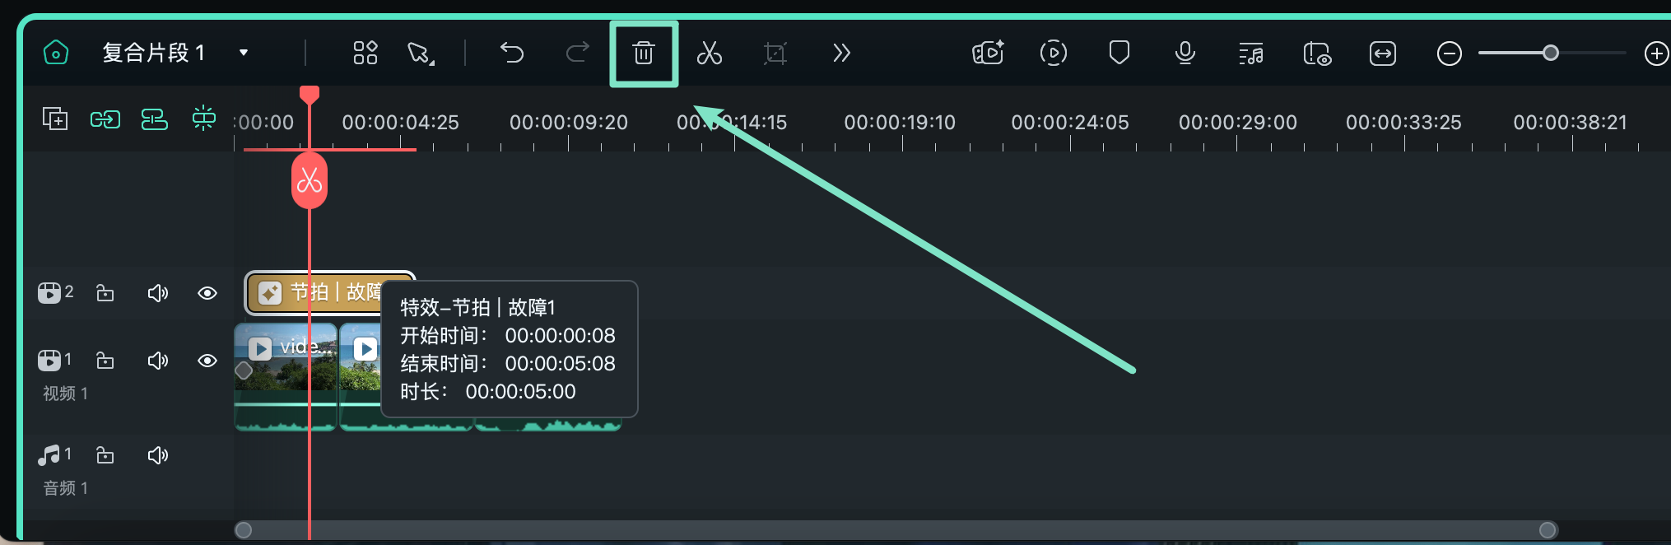1671x545 pixels.
Task: Click the scissors split button in toolbar
Action: point(709,54)
